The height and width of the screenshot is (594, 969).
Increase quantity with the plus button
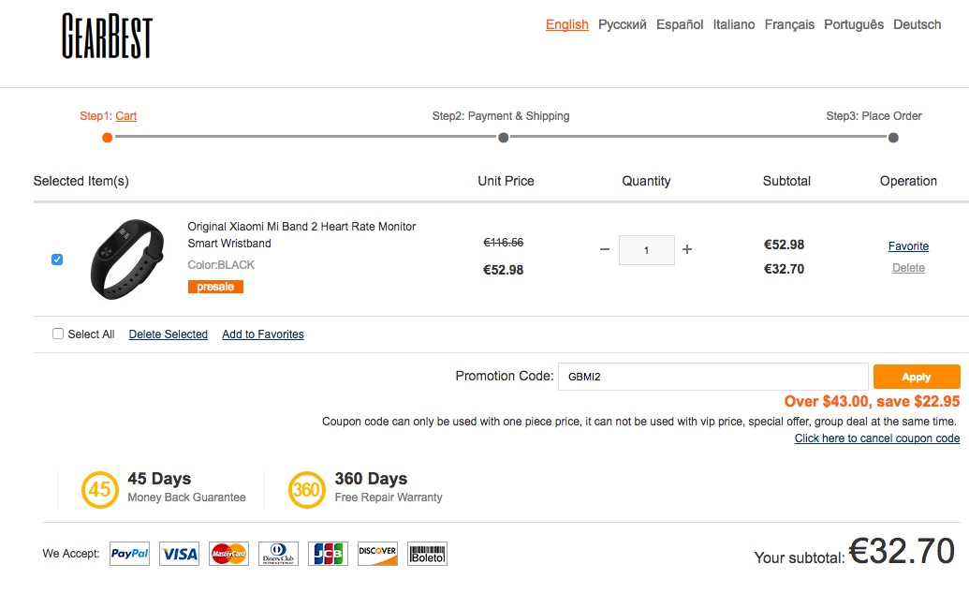pos(687,249)
